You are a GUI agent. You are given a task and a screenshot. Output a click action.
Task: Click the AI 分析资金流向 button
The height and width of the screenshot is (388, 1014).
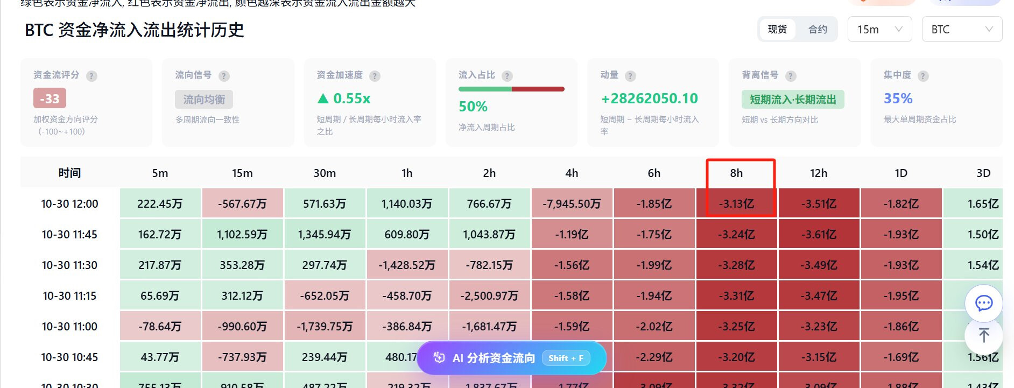click(511, 358)
